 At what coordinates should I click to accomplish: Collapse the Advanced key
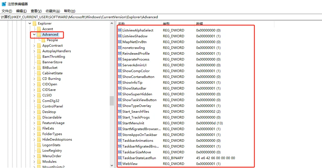point(34,35)
